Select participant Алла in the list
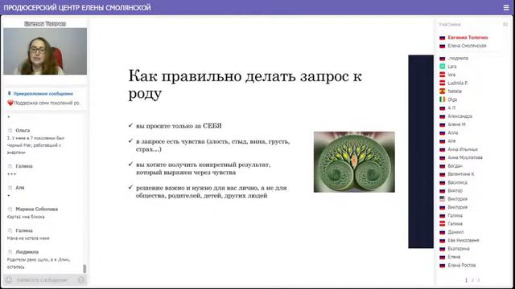Screen dimensions: 515x289 (452, 132)
